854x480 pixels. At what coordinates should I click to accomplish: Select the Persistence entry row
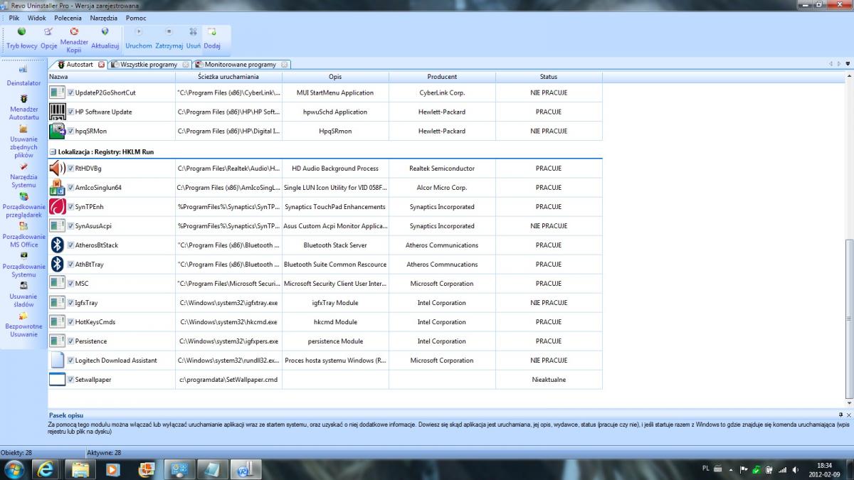click(x=325, y=341)
